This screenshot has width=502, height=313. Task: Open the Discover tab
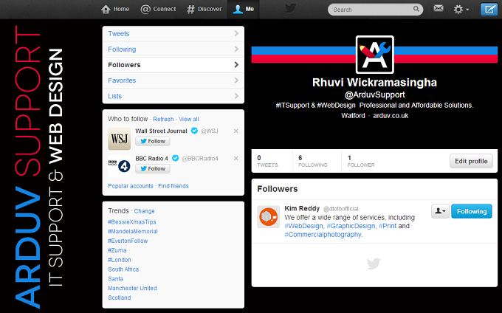pyautogui.click(x=204, y=10)
